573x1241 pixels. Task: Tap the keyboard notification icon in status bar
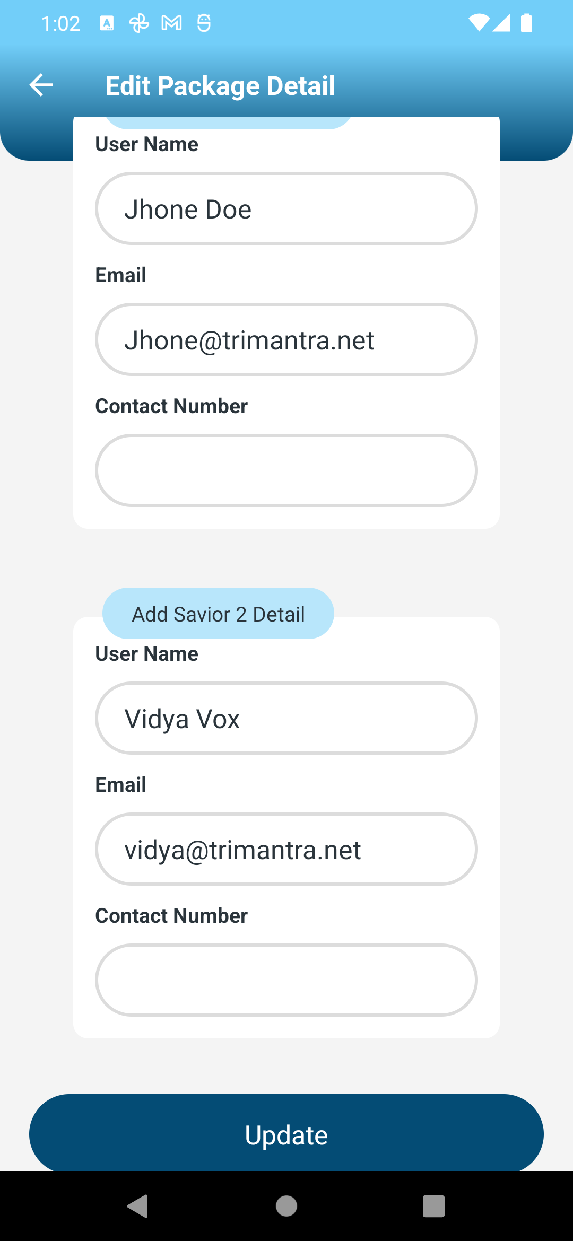coord(107,23)
